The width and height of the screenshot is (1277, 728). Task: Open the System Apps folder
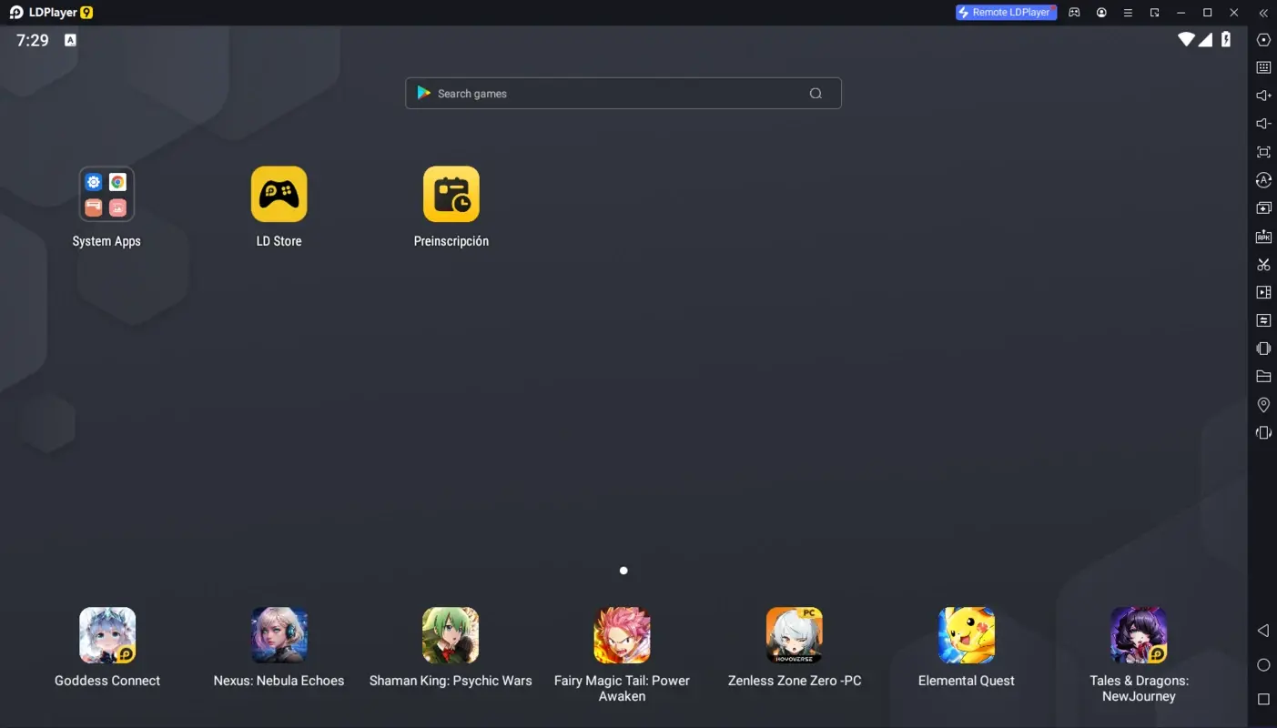coord(106,194)
